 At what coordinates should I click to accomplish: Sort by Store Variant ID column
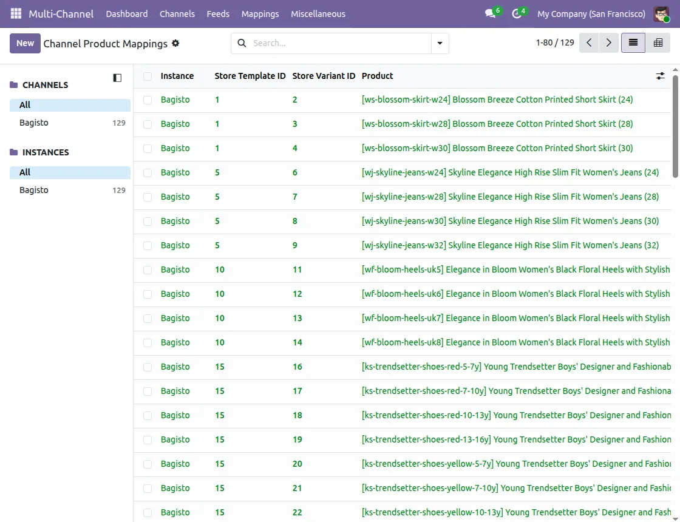click(324, 76)
